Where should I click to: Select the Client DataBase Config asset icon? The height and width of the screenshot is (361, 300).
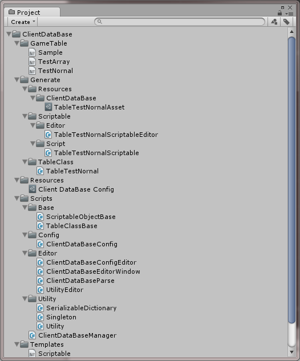33,189
